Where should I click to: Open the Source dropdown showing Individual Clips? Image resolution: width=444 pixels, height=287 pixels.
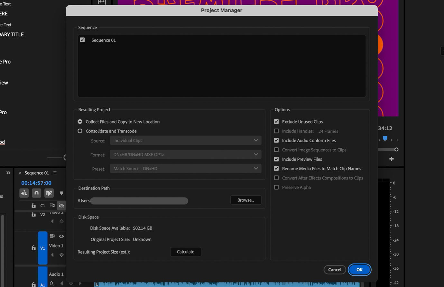(x=185, y=140)
